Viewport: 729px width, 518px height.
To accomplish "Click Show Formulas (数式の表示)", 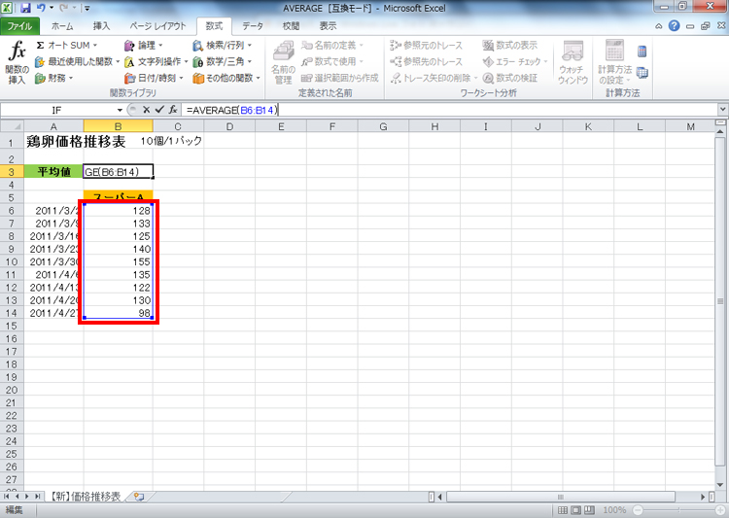I will click(509, 45).
